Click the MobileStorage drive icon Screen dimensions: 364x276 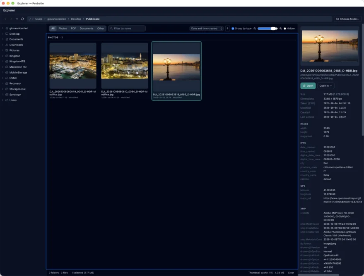(7, 72)
